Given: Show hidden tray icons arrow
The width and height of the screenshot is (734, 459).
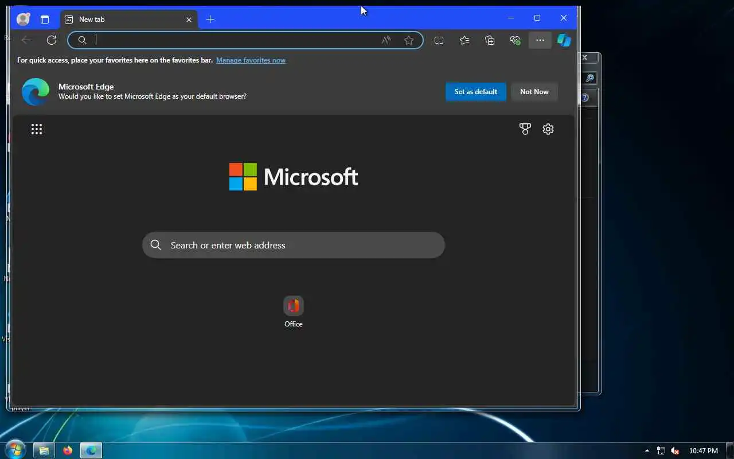Looking at the screenshot, I should 647,450.
